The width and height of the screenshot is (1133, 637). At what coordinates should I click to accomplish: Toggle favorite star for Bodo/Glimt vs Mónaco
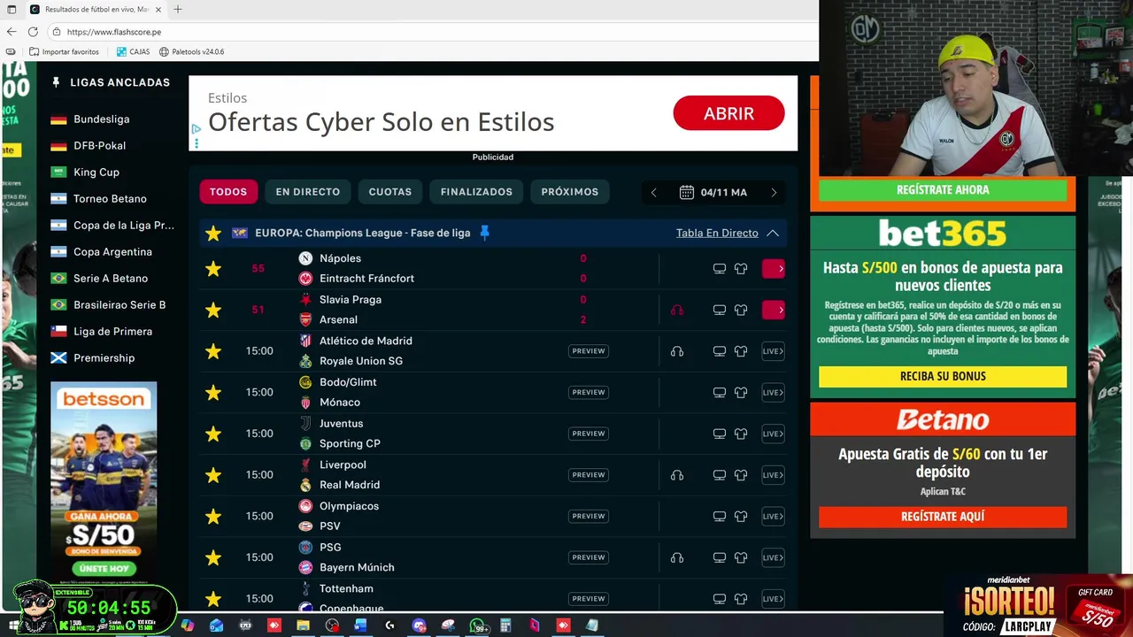pos(213,393)
